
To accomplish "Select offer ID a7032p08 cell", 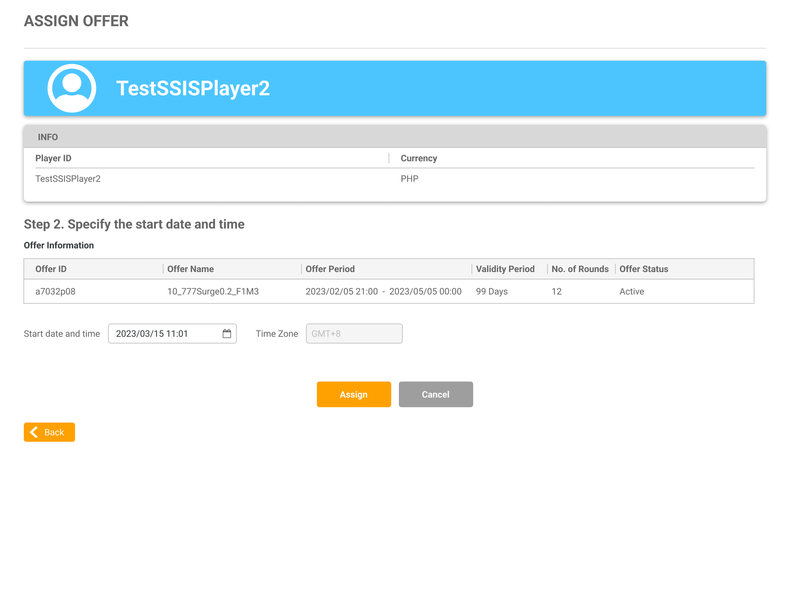I will point(55,291).
